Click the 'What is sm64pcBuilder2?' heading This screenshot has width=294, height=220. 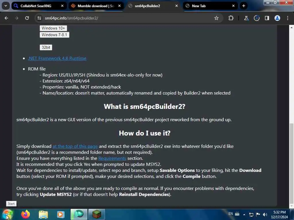pos(144,107)
